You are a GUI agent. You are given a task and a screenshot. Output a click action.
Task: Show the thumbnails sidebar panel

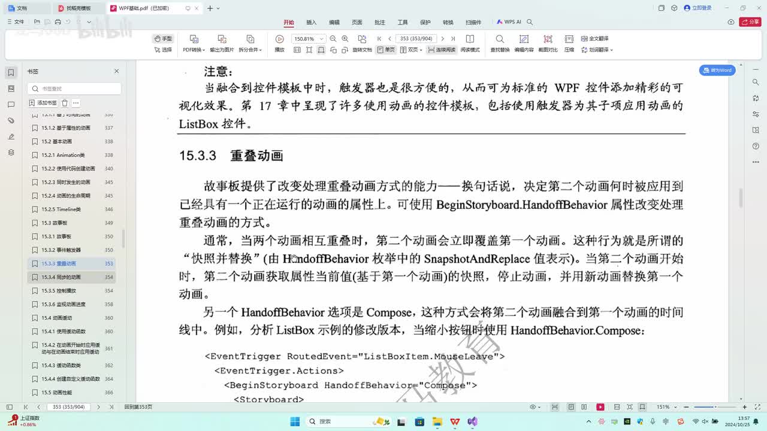(11, 89)
